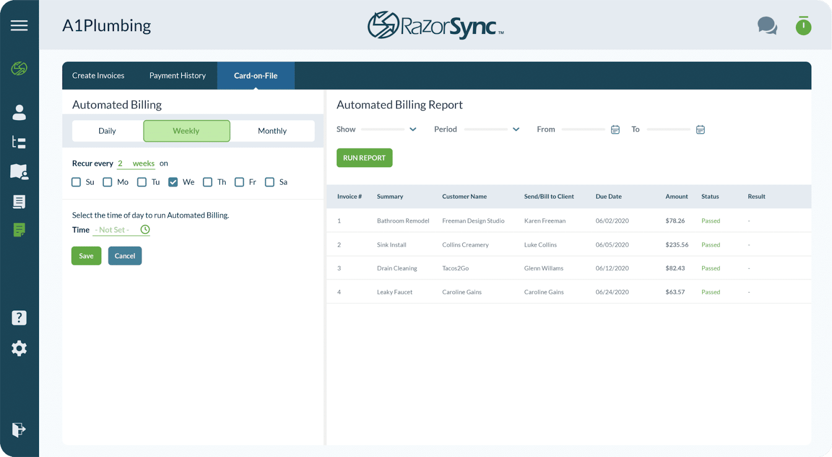Check the Th checkbox
This screenshot has width=832, height=457.
207,182
